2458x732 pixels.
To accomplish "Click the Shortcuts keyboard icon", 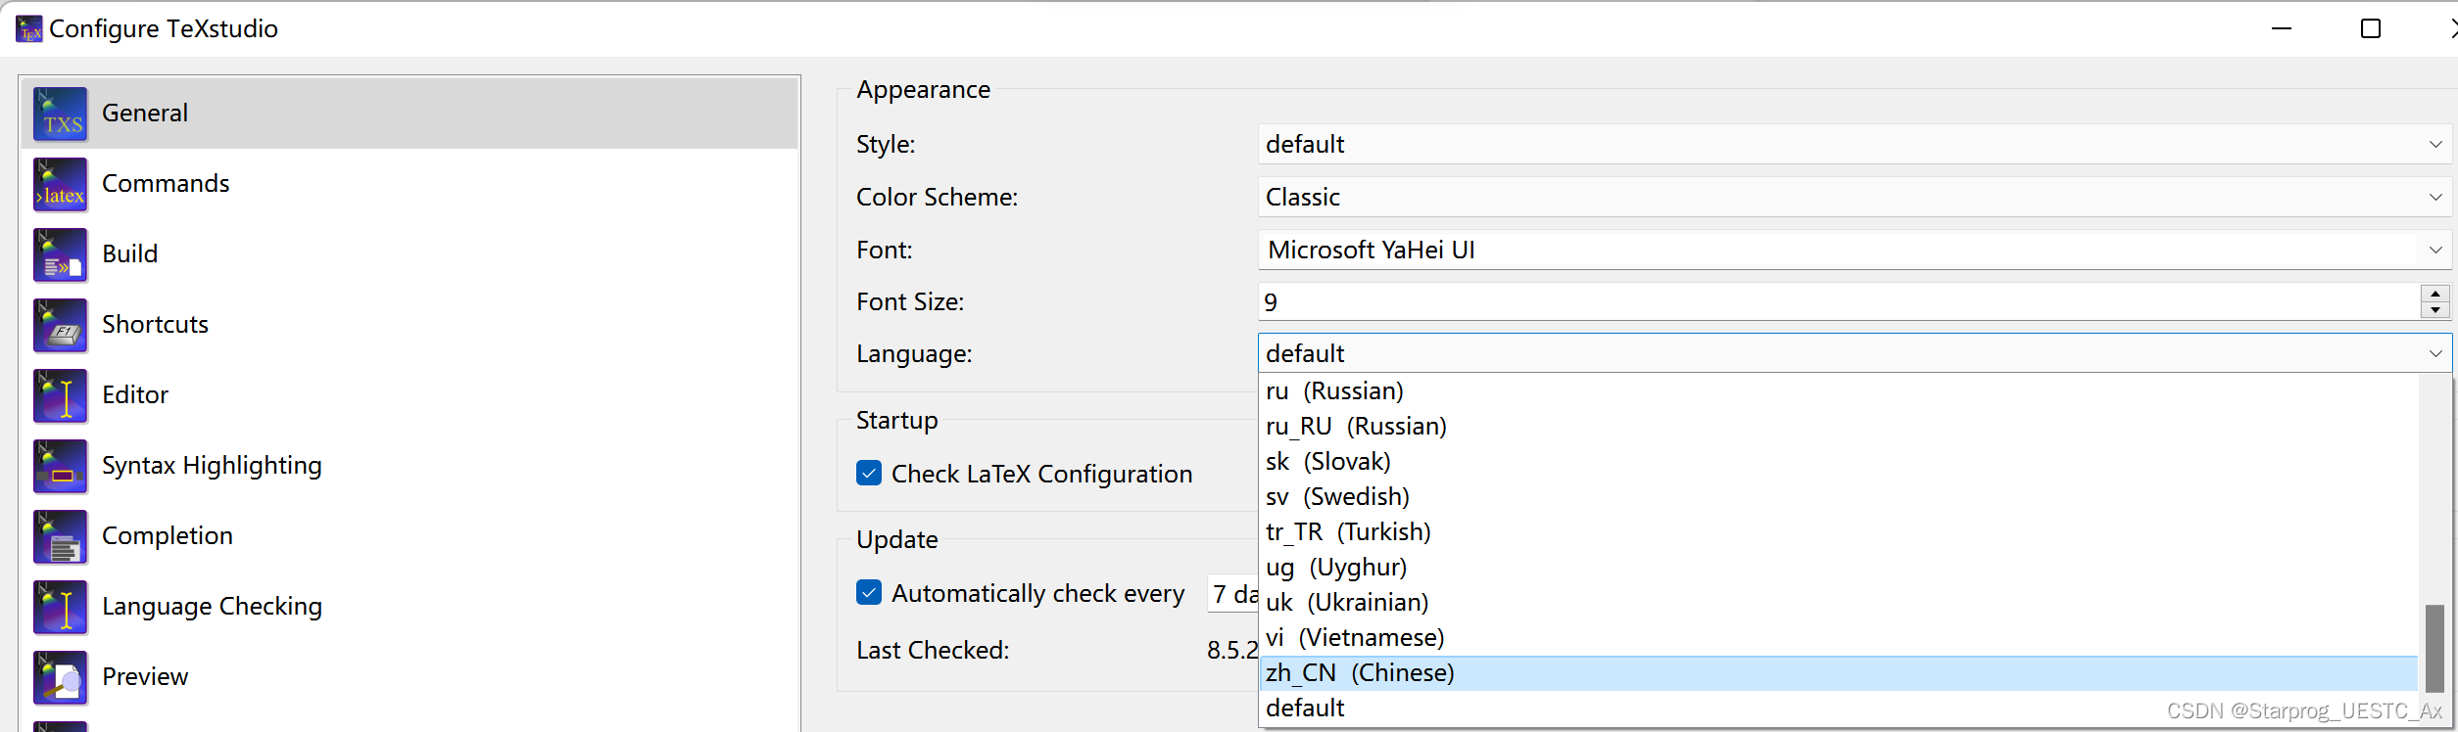I will click(61, 326).
